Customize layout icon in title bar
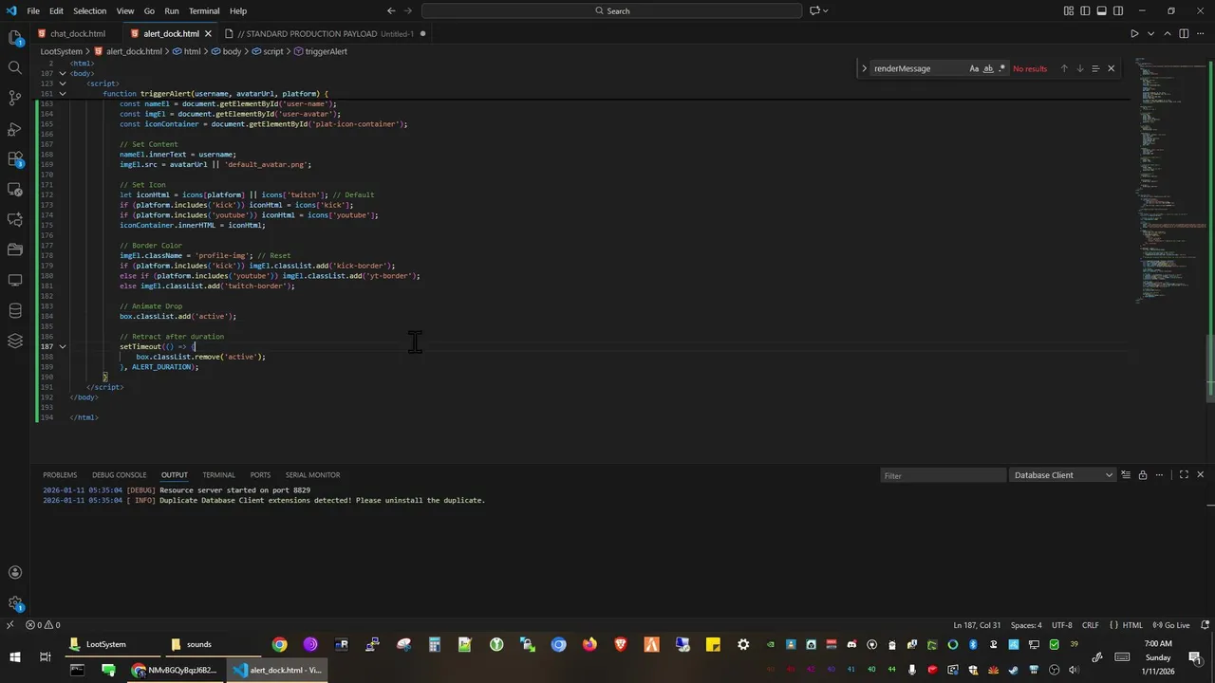 [1068, 10]
